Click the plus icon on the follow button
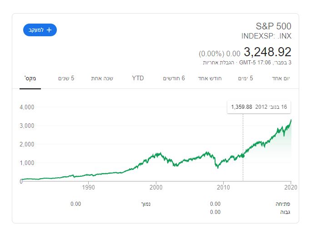This screenshot has height=233, width=311. (49, 30)
